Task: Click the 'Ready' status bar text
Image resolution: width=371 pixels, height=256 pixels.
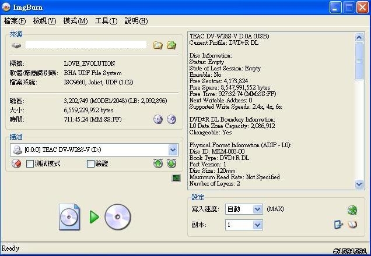Action: [10, 248]
